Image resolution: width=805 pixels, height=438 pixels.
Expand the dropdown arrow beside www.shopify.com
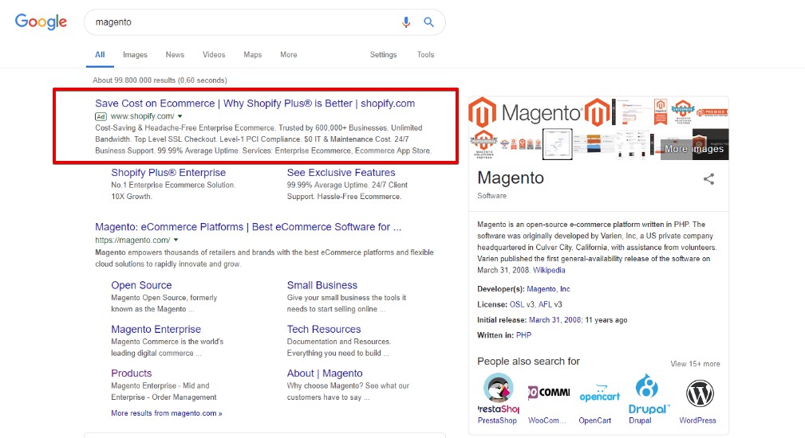[180, 116]
